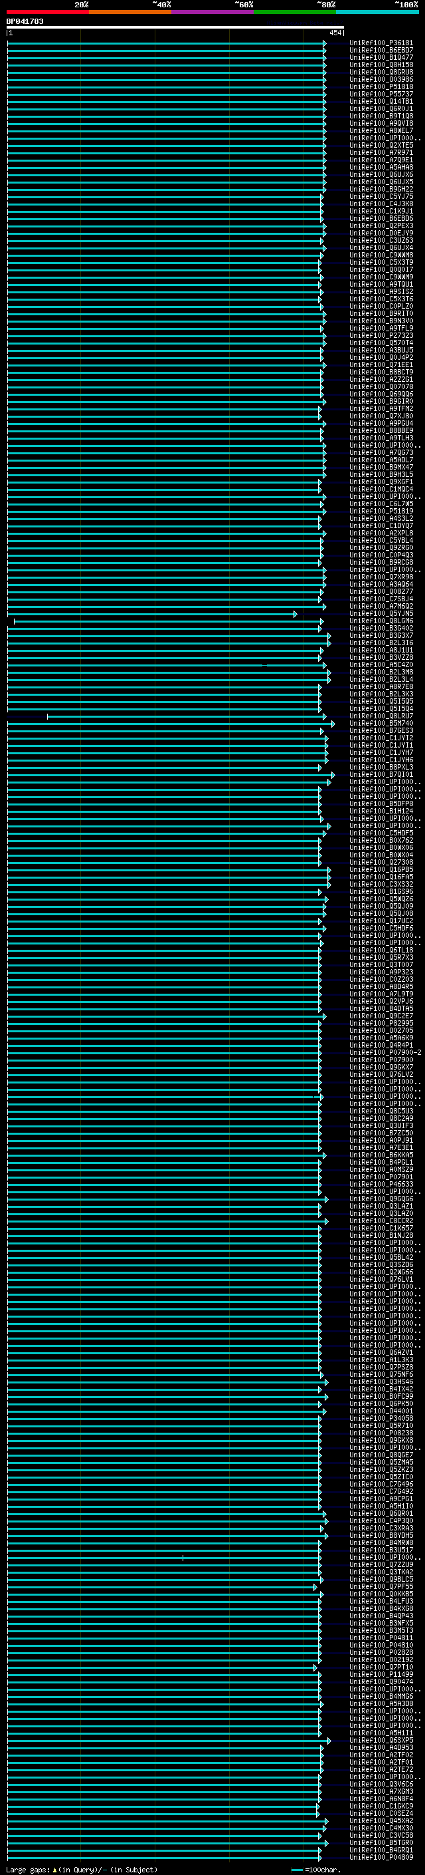The width and height of the screenshot is (425, 1875).
Task: Click the cyan ~100% identity color bar
Action: [377, 12]
